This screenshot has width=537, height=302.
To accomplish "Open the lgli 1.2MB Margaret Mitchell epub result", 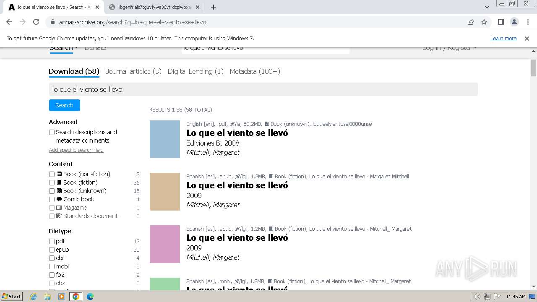I will pyautogui.click(x=237, y=185).
